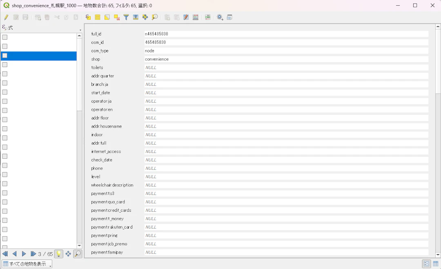Copy selected rows to clipboard icon
The image size is (441, 269).
click(x=66, y=17)
